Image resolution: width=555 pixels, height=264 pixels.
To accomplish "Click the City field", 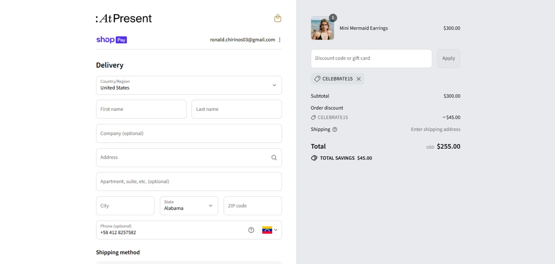I will [x=125, y=206].
